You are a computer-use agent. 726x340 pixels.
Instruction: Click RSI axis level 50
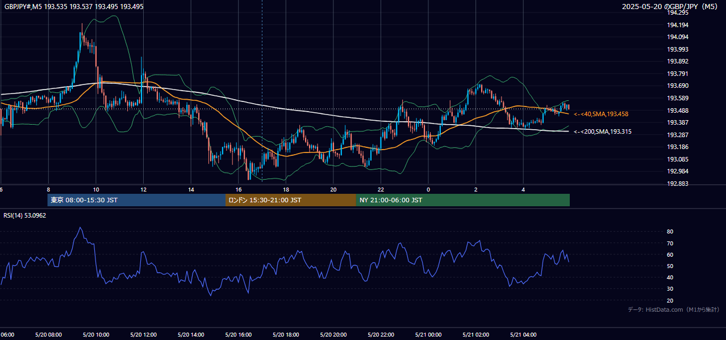(x=670, y=266)
